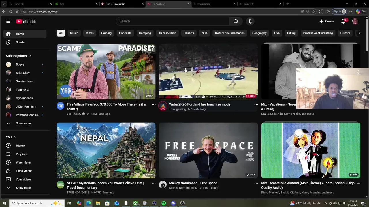This screenshot has height=207, width=369.
Task: Go to Home in the sidebar
Action: 25,34
